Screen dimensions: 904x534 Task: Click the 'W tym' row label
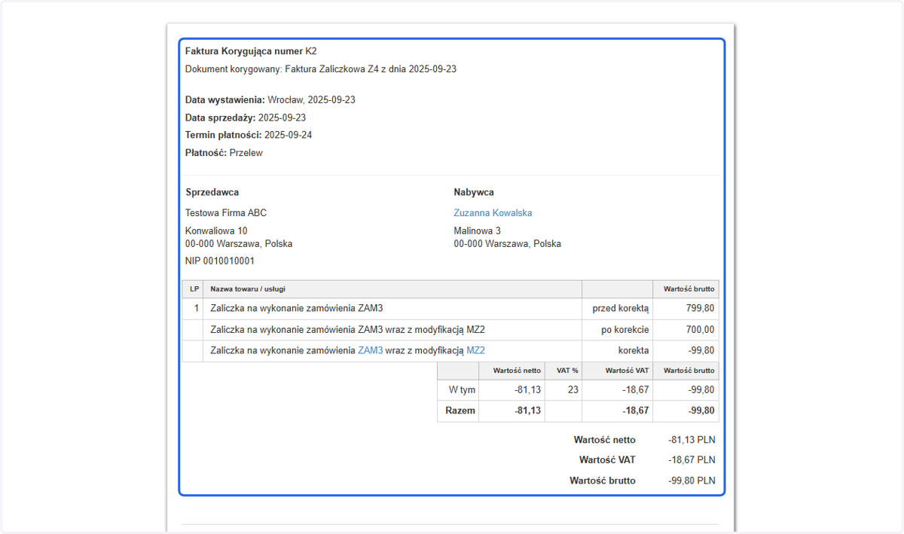coord(462,390)
